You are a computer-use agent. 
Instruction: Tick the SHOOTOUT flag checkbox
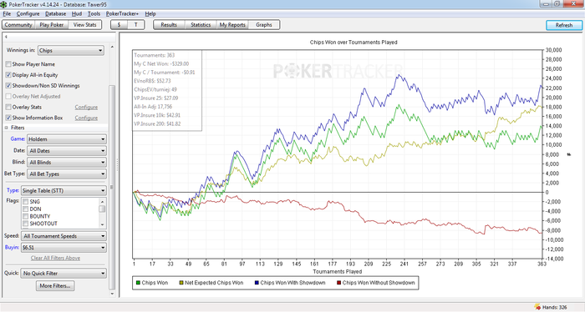pos(26,224)
